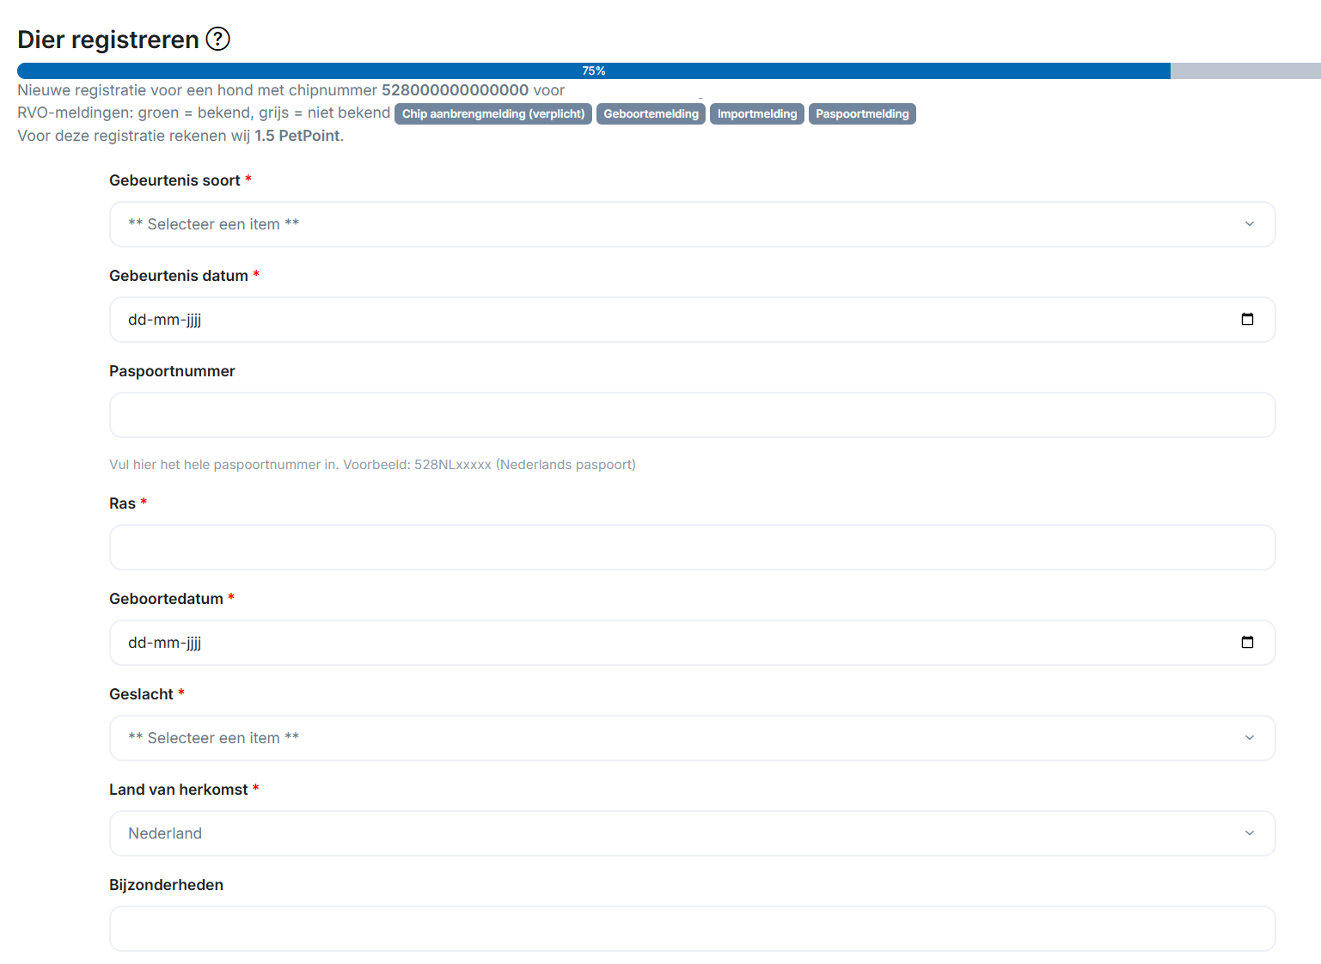Focus the Bijzonderheden text field

[x=692, y=929]
